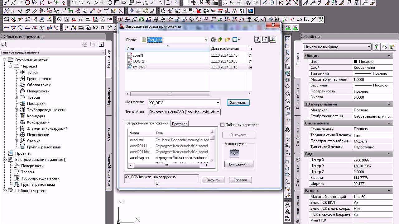Open the Параметры tab in Toolspace
The image size is (399, 224).
tap(108, 97)
